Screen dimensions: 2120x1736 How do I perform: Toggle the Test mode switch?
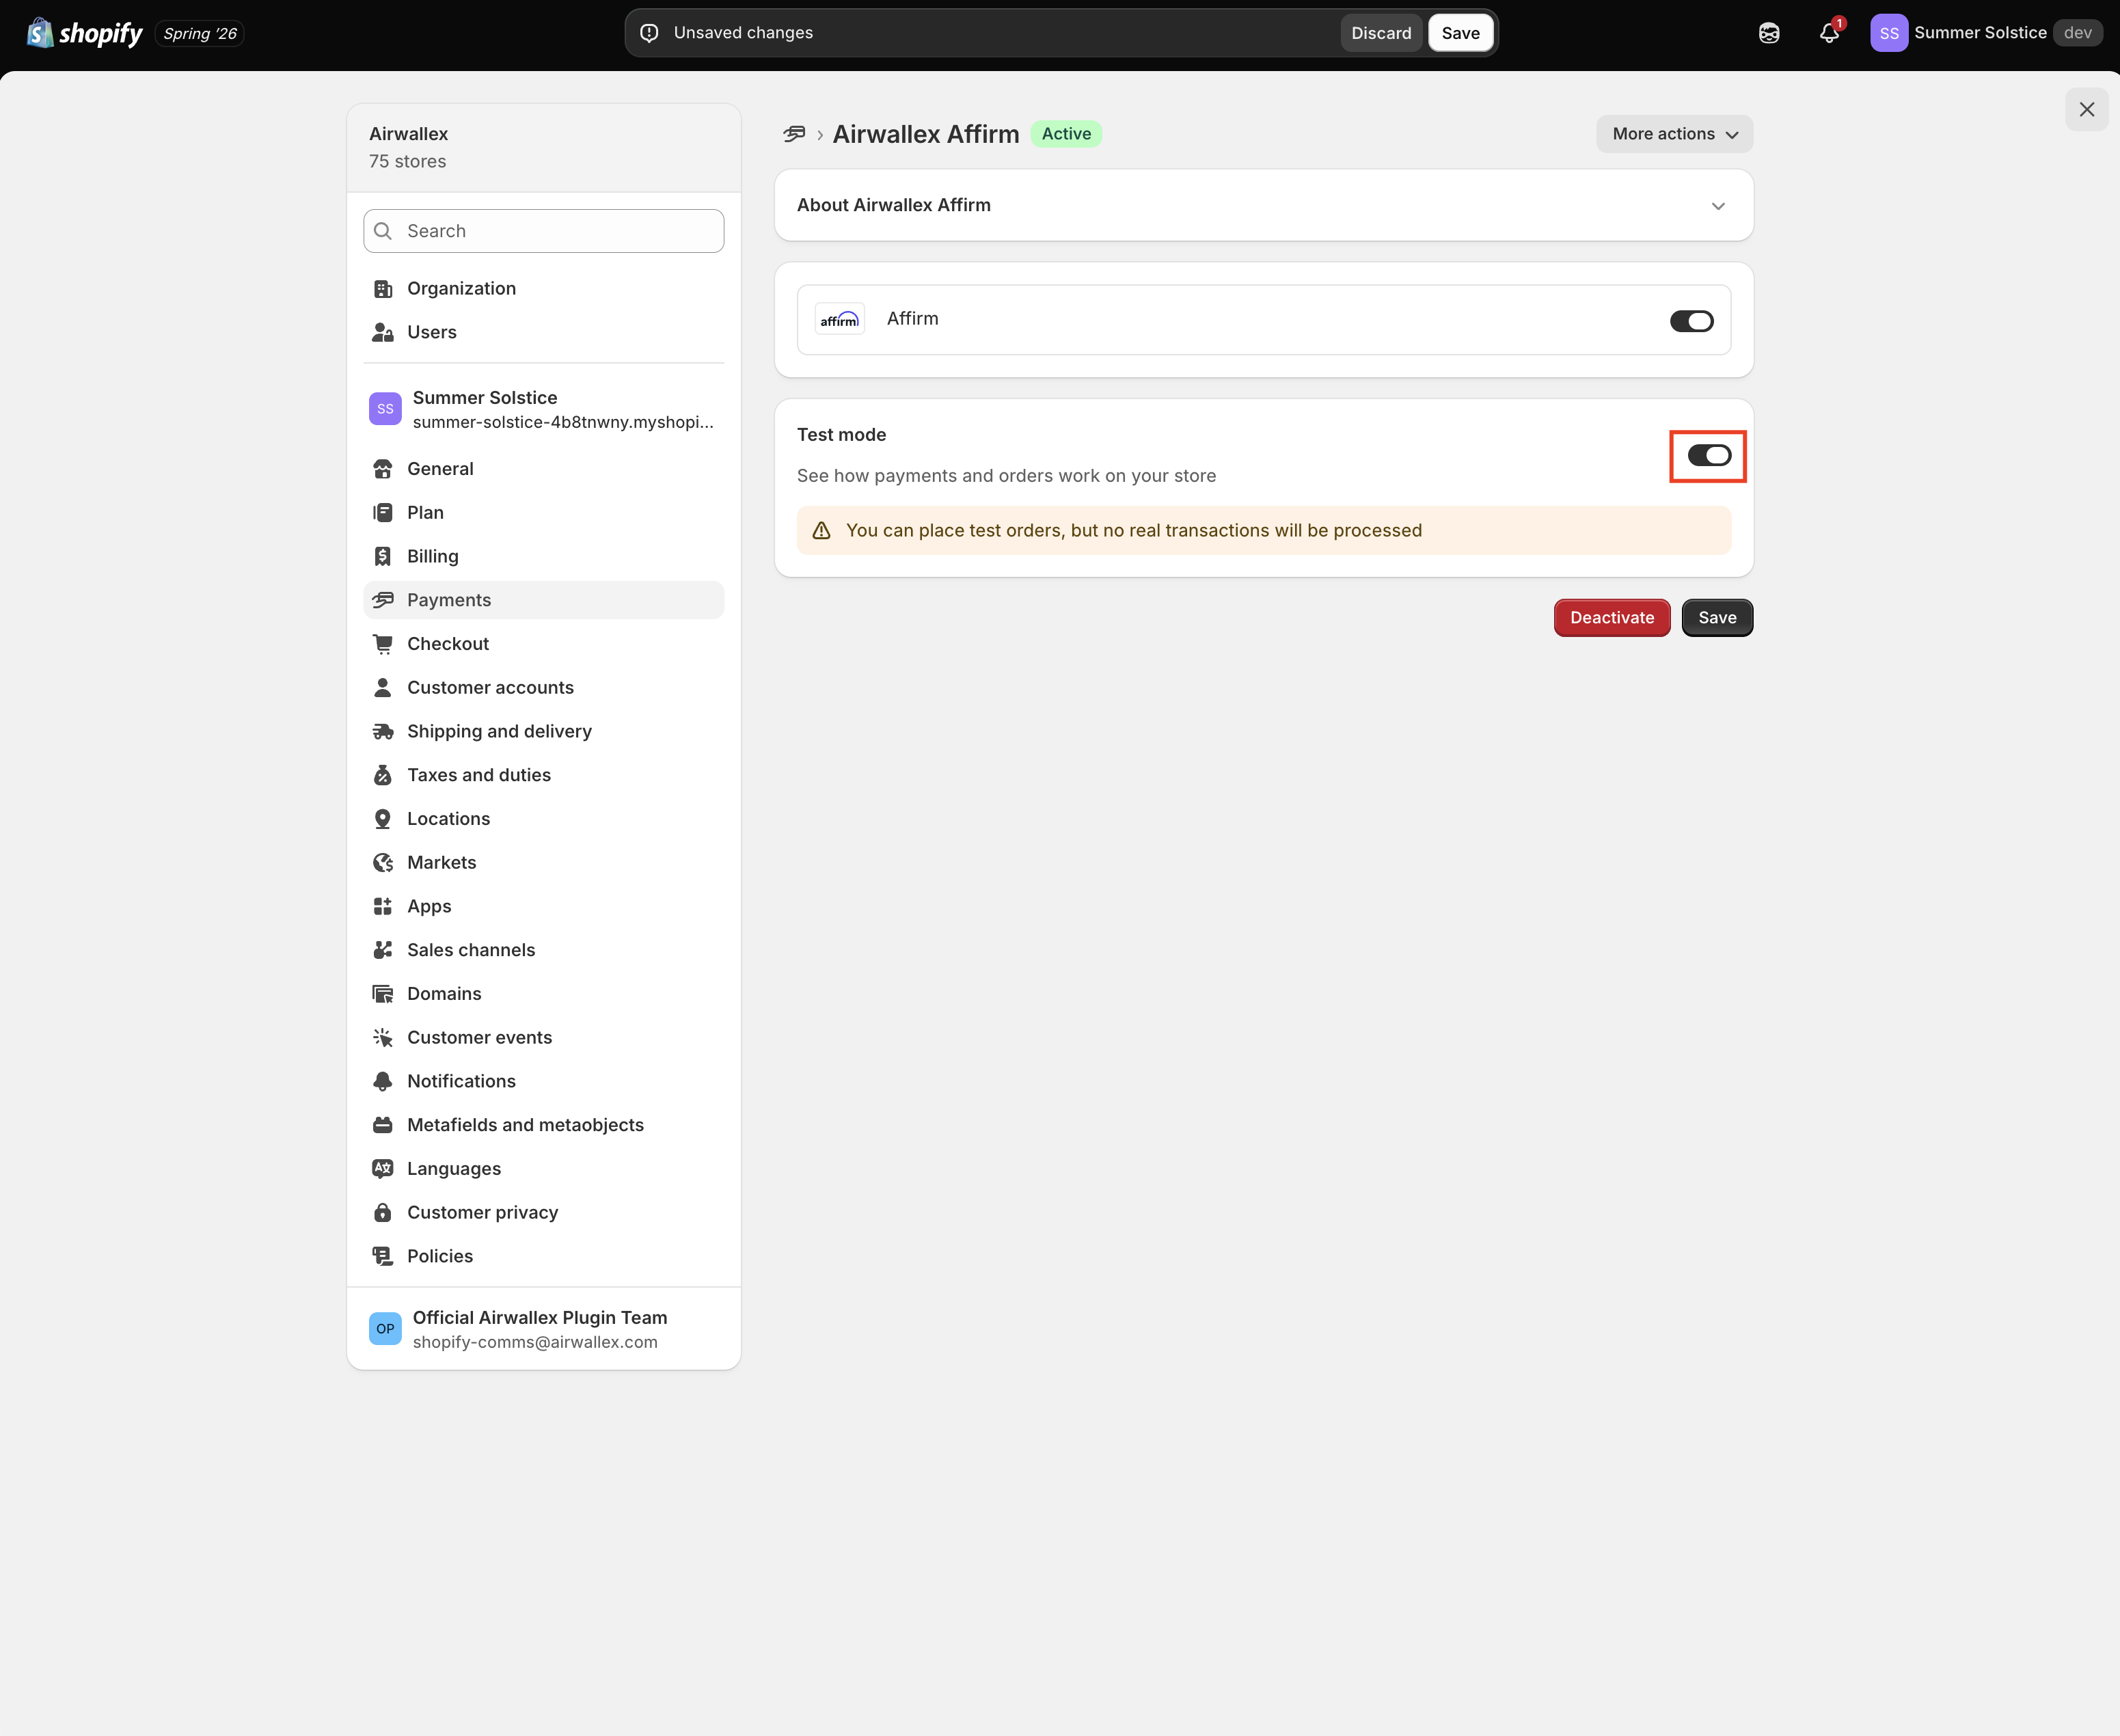pyautogui.click(x=1709, y=456)
